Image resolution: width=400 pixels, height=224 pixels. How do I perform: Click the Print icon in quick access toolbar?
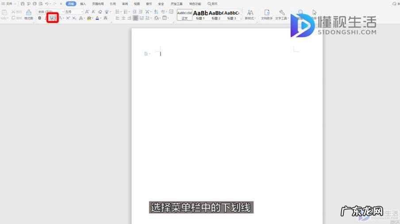[x=35, y=4]
